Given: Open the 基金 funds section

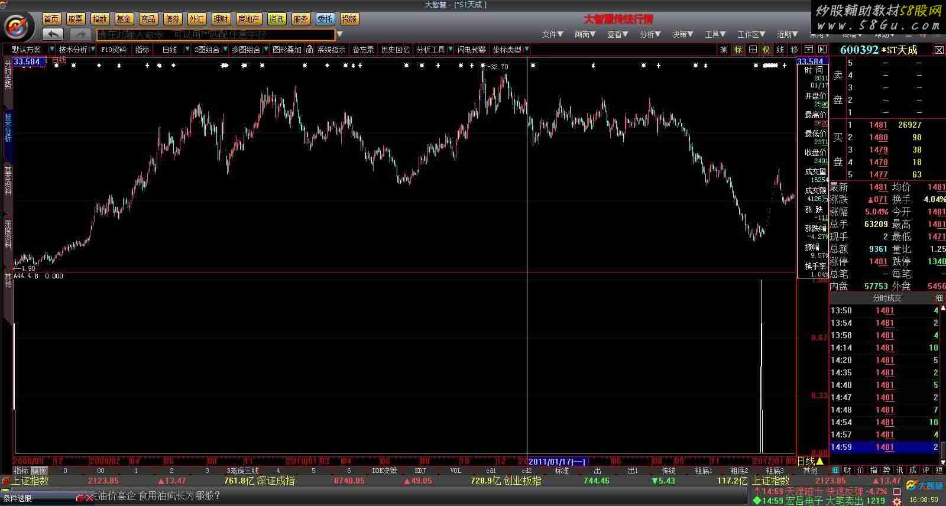Looking at the screenshot, I should 124,19.
